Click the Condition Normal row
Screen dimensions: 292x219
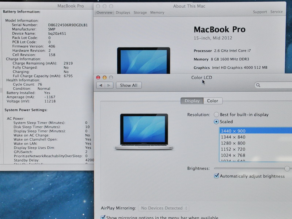(31, 89)
